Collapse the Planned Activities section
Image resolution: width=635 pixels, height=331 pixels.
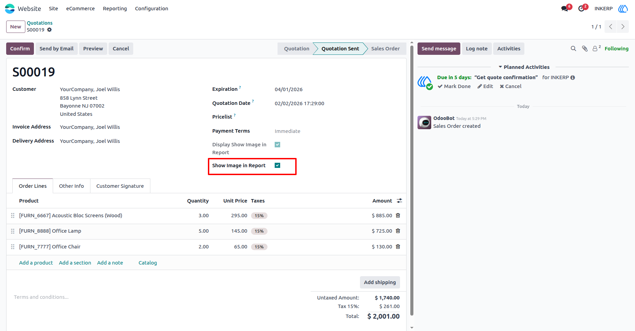pyautogui.click(x=524, y=67)
